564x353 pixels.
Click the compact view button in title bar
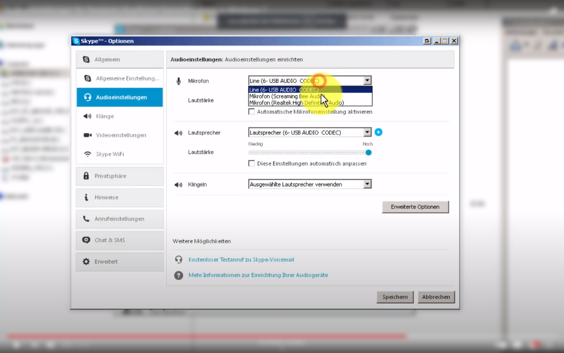(427, 41)
